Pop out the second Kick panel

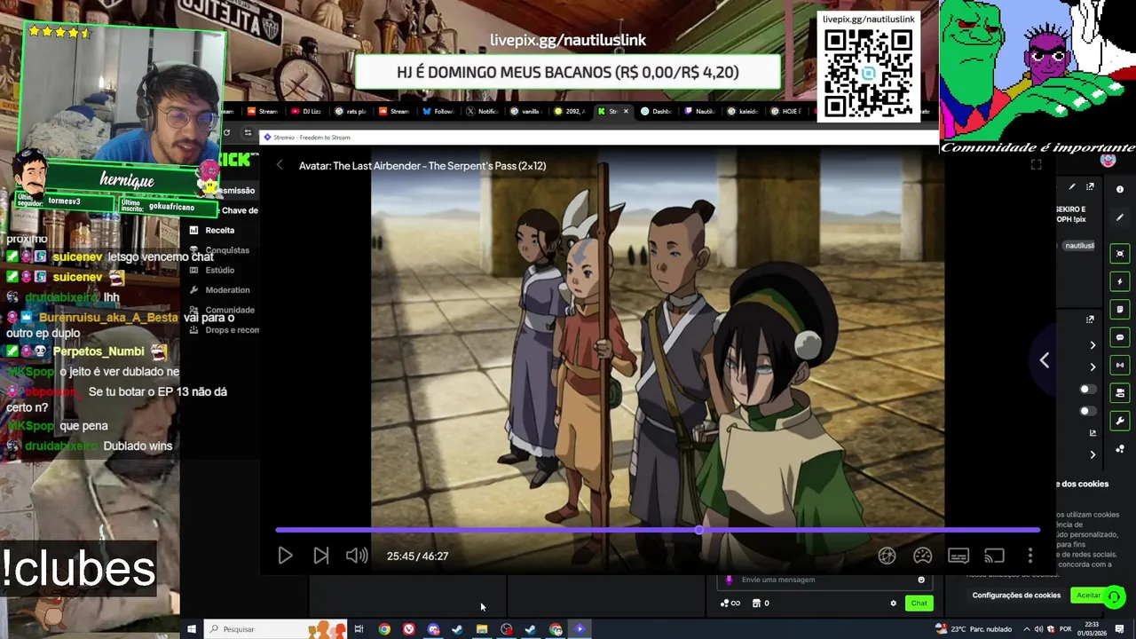coord(1090,319)
